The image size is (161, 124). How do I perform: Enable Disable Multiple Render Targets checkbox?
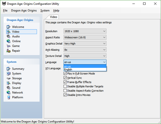click(65, 86)
